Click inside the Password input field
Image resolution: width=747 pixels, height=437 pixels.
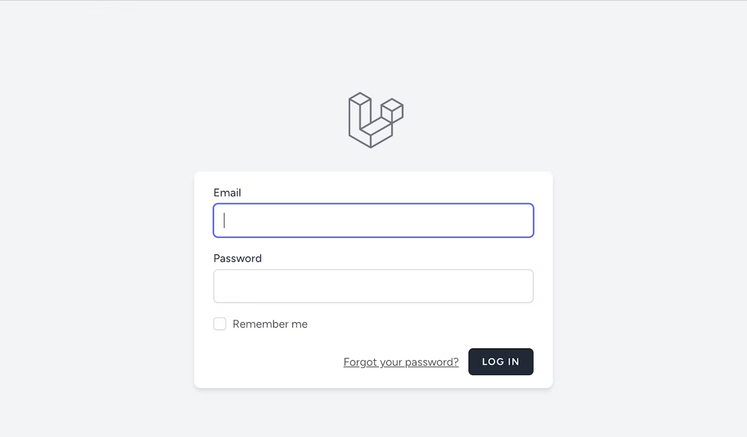(x=373, y=286)
